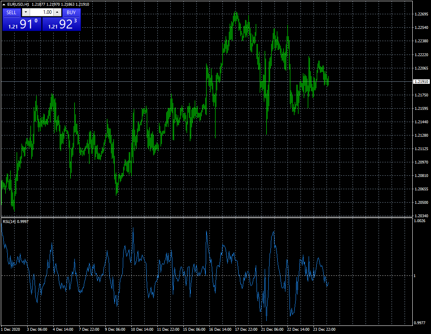
Task: Click the 17 Dec 22:00 time label
Action: tap(246, 330)
